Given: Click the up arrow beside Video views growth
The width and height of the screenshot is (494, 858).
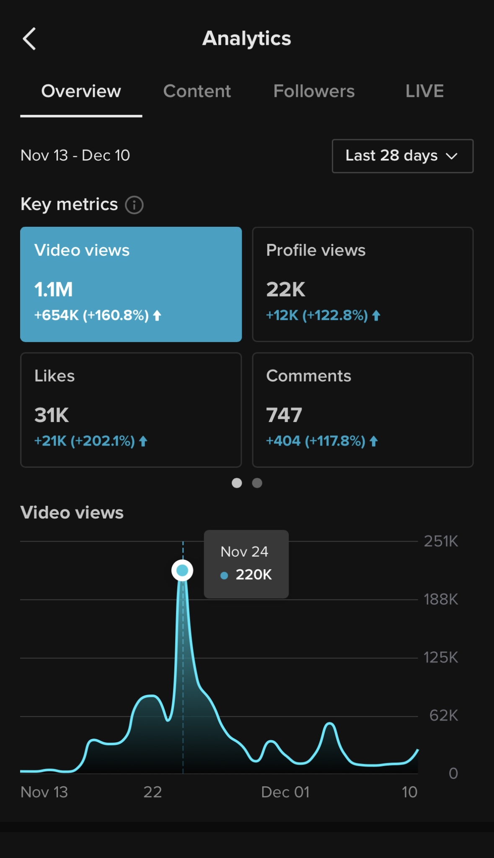Looking at the screenshot, I should pyautogui.click(x=157, y=315).
